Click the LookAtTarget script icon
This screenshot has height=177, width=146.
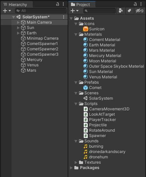pyautogui.click(x=86, y=114)
